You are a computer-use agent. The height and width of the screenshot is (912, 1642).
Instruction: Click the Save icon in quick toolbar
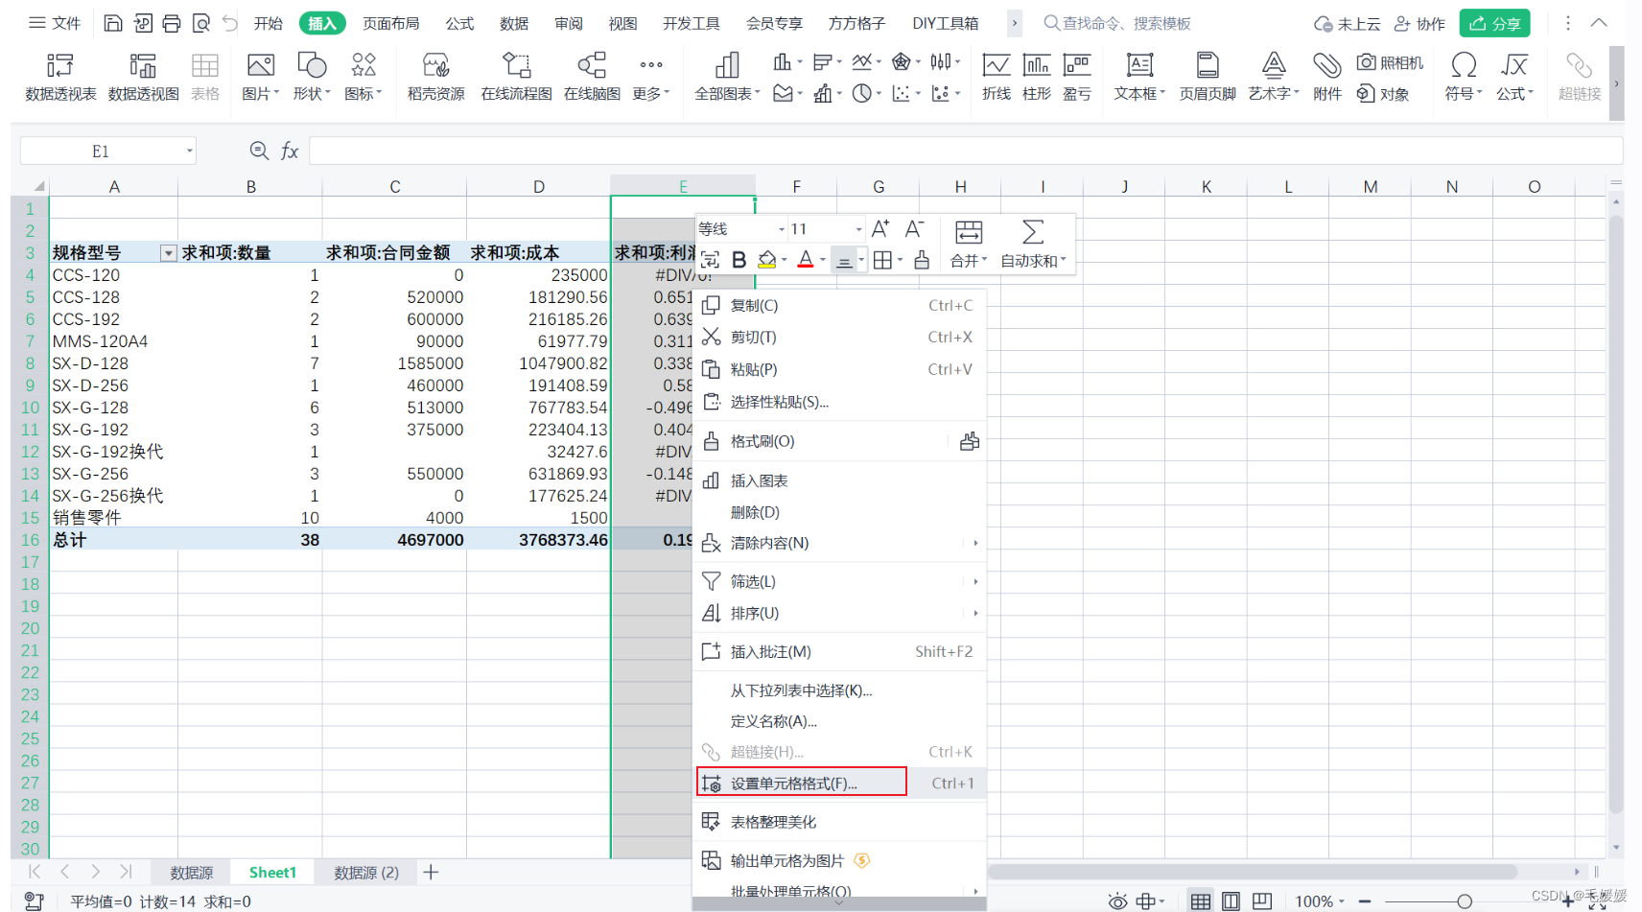pyautogui.click(x=112, y=23)
